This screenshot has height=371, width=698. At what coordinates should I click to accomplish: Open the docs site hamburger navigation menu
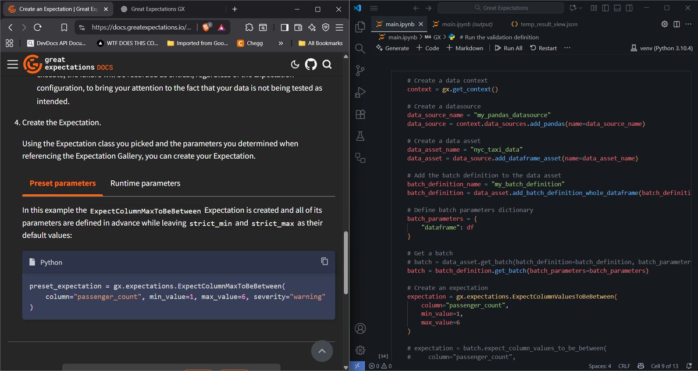[x=13, y=64]
